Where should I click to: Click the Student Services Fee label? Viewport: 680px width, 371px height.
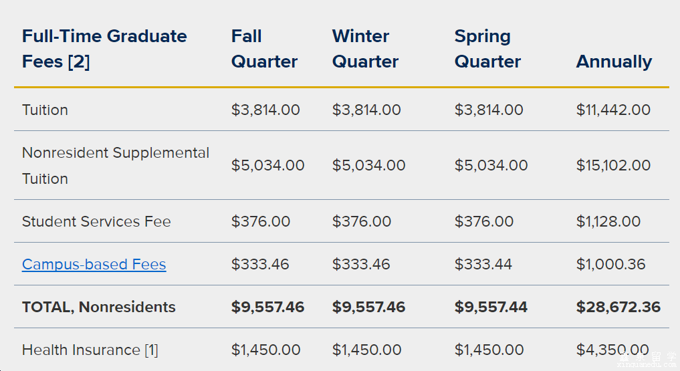point(96,221)
